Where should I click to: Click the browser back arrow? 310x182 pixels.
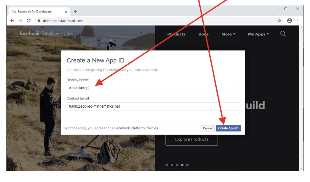(12, 21)
